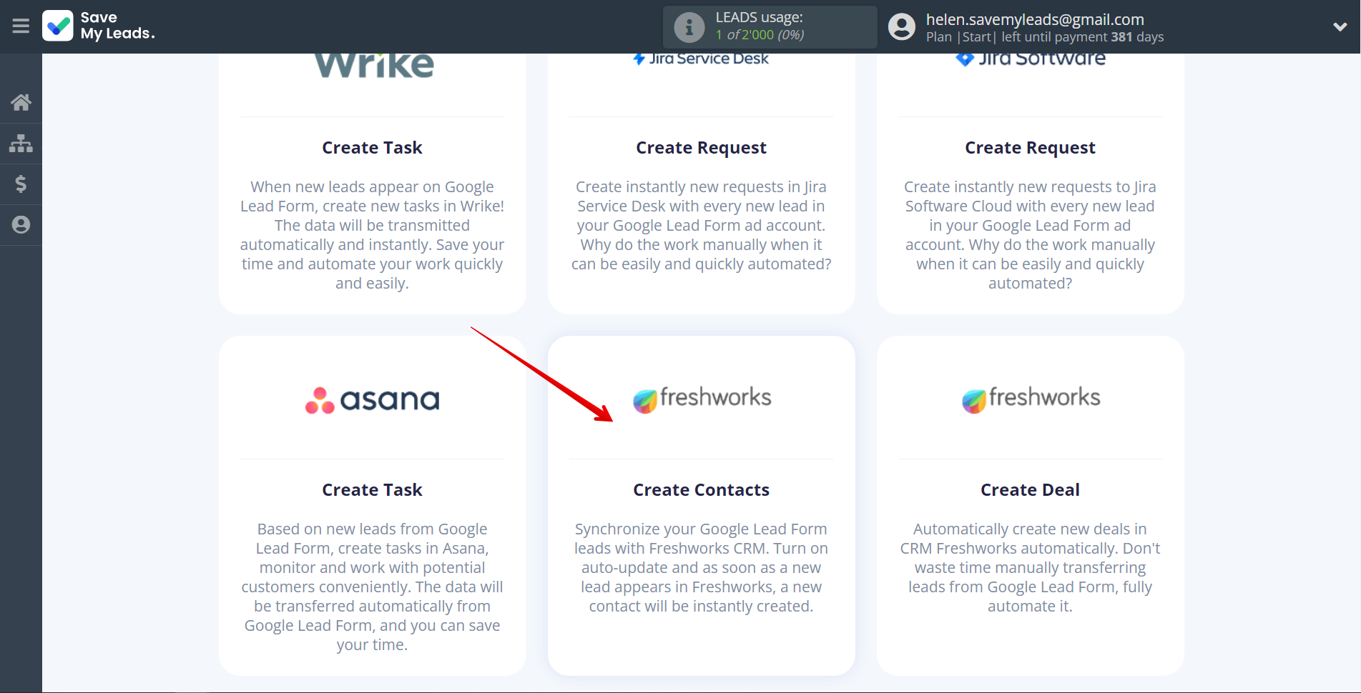Click the Jira Software logo
The height and width of the screenshot is (693, 1361).
1030,60
